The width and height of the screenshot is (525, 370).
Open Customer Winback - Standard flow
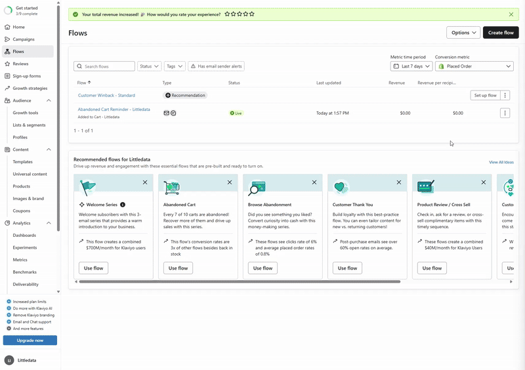[x=106, y=95]
